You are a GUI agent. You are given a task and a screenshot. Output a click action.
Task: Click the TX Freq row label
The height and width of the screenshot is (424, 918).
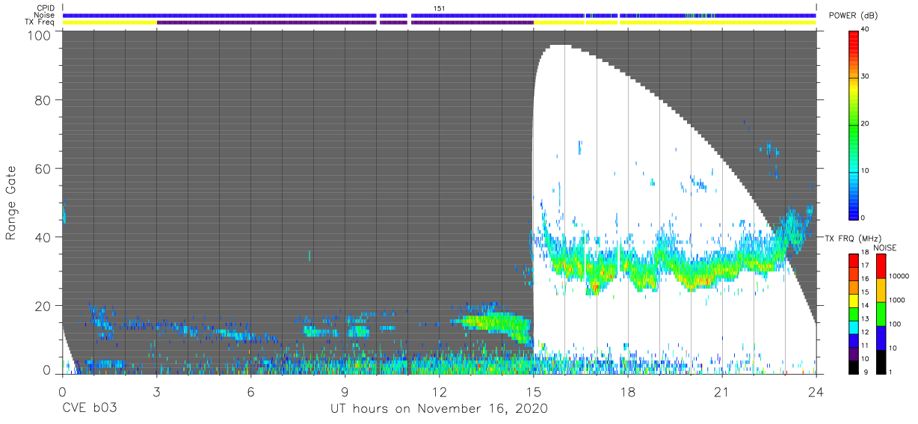pos(40,22)
